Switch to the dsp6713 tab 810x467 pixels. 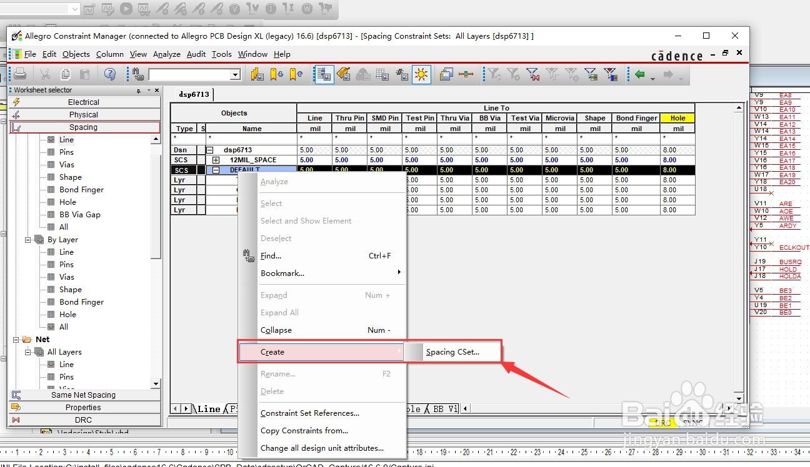[x=194, y=94]
